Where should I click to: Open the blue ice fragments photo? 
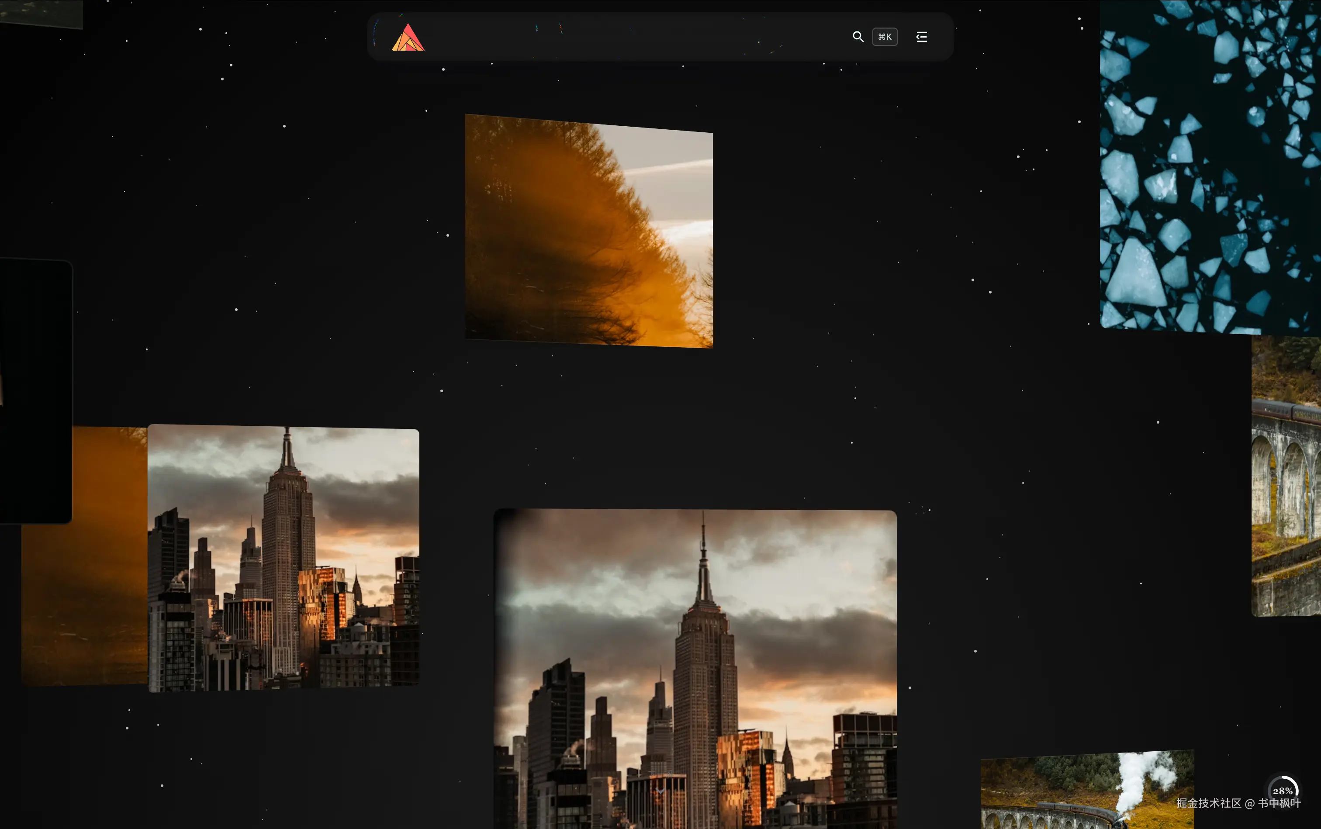point(1210,165)
